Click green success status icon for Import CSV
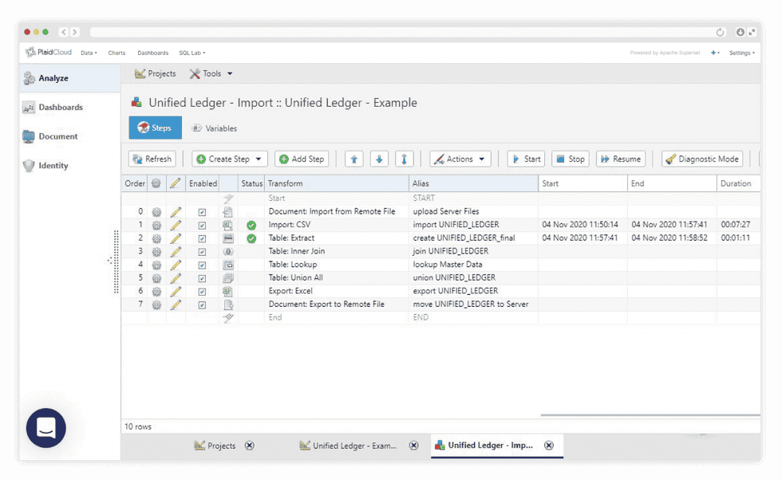The image size is (782, 480). 251,226
